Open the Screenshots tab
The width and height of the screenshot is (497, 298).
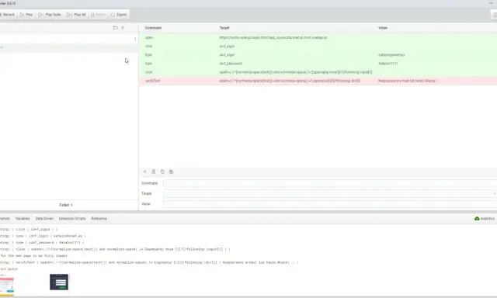coord(5,219)
